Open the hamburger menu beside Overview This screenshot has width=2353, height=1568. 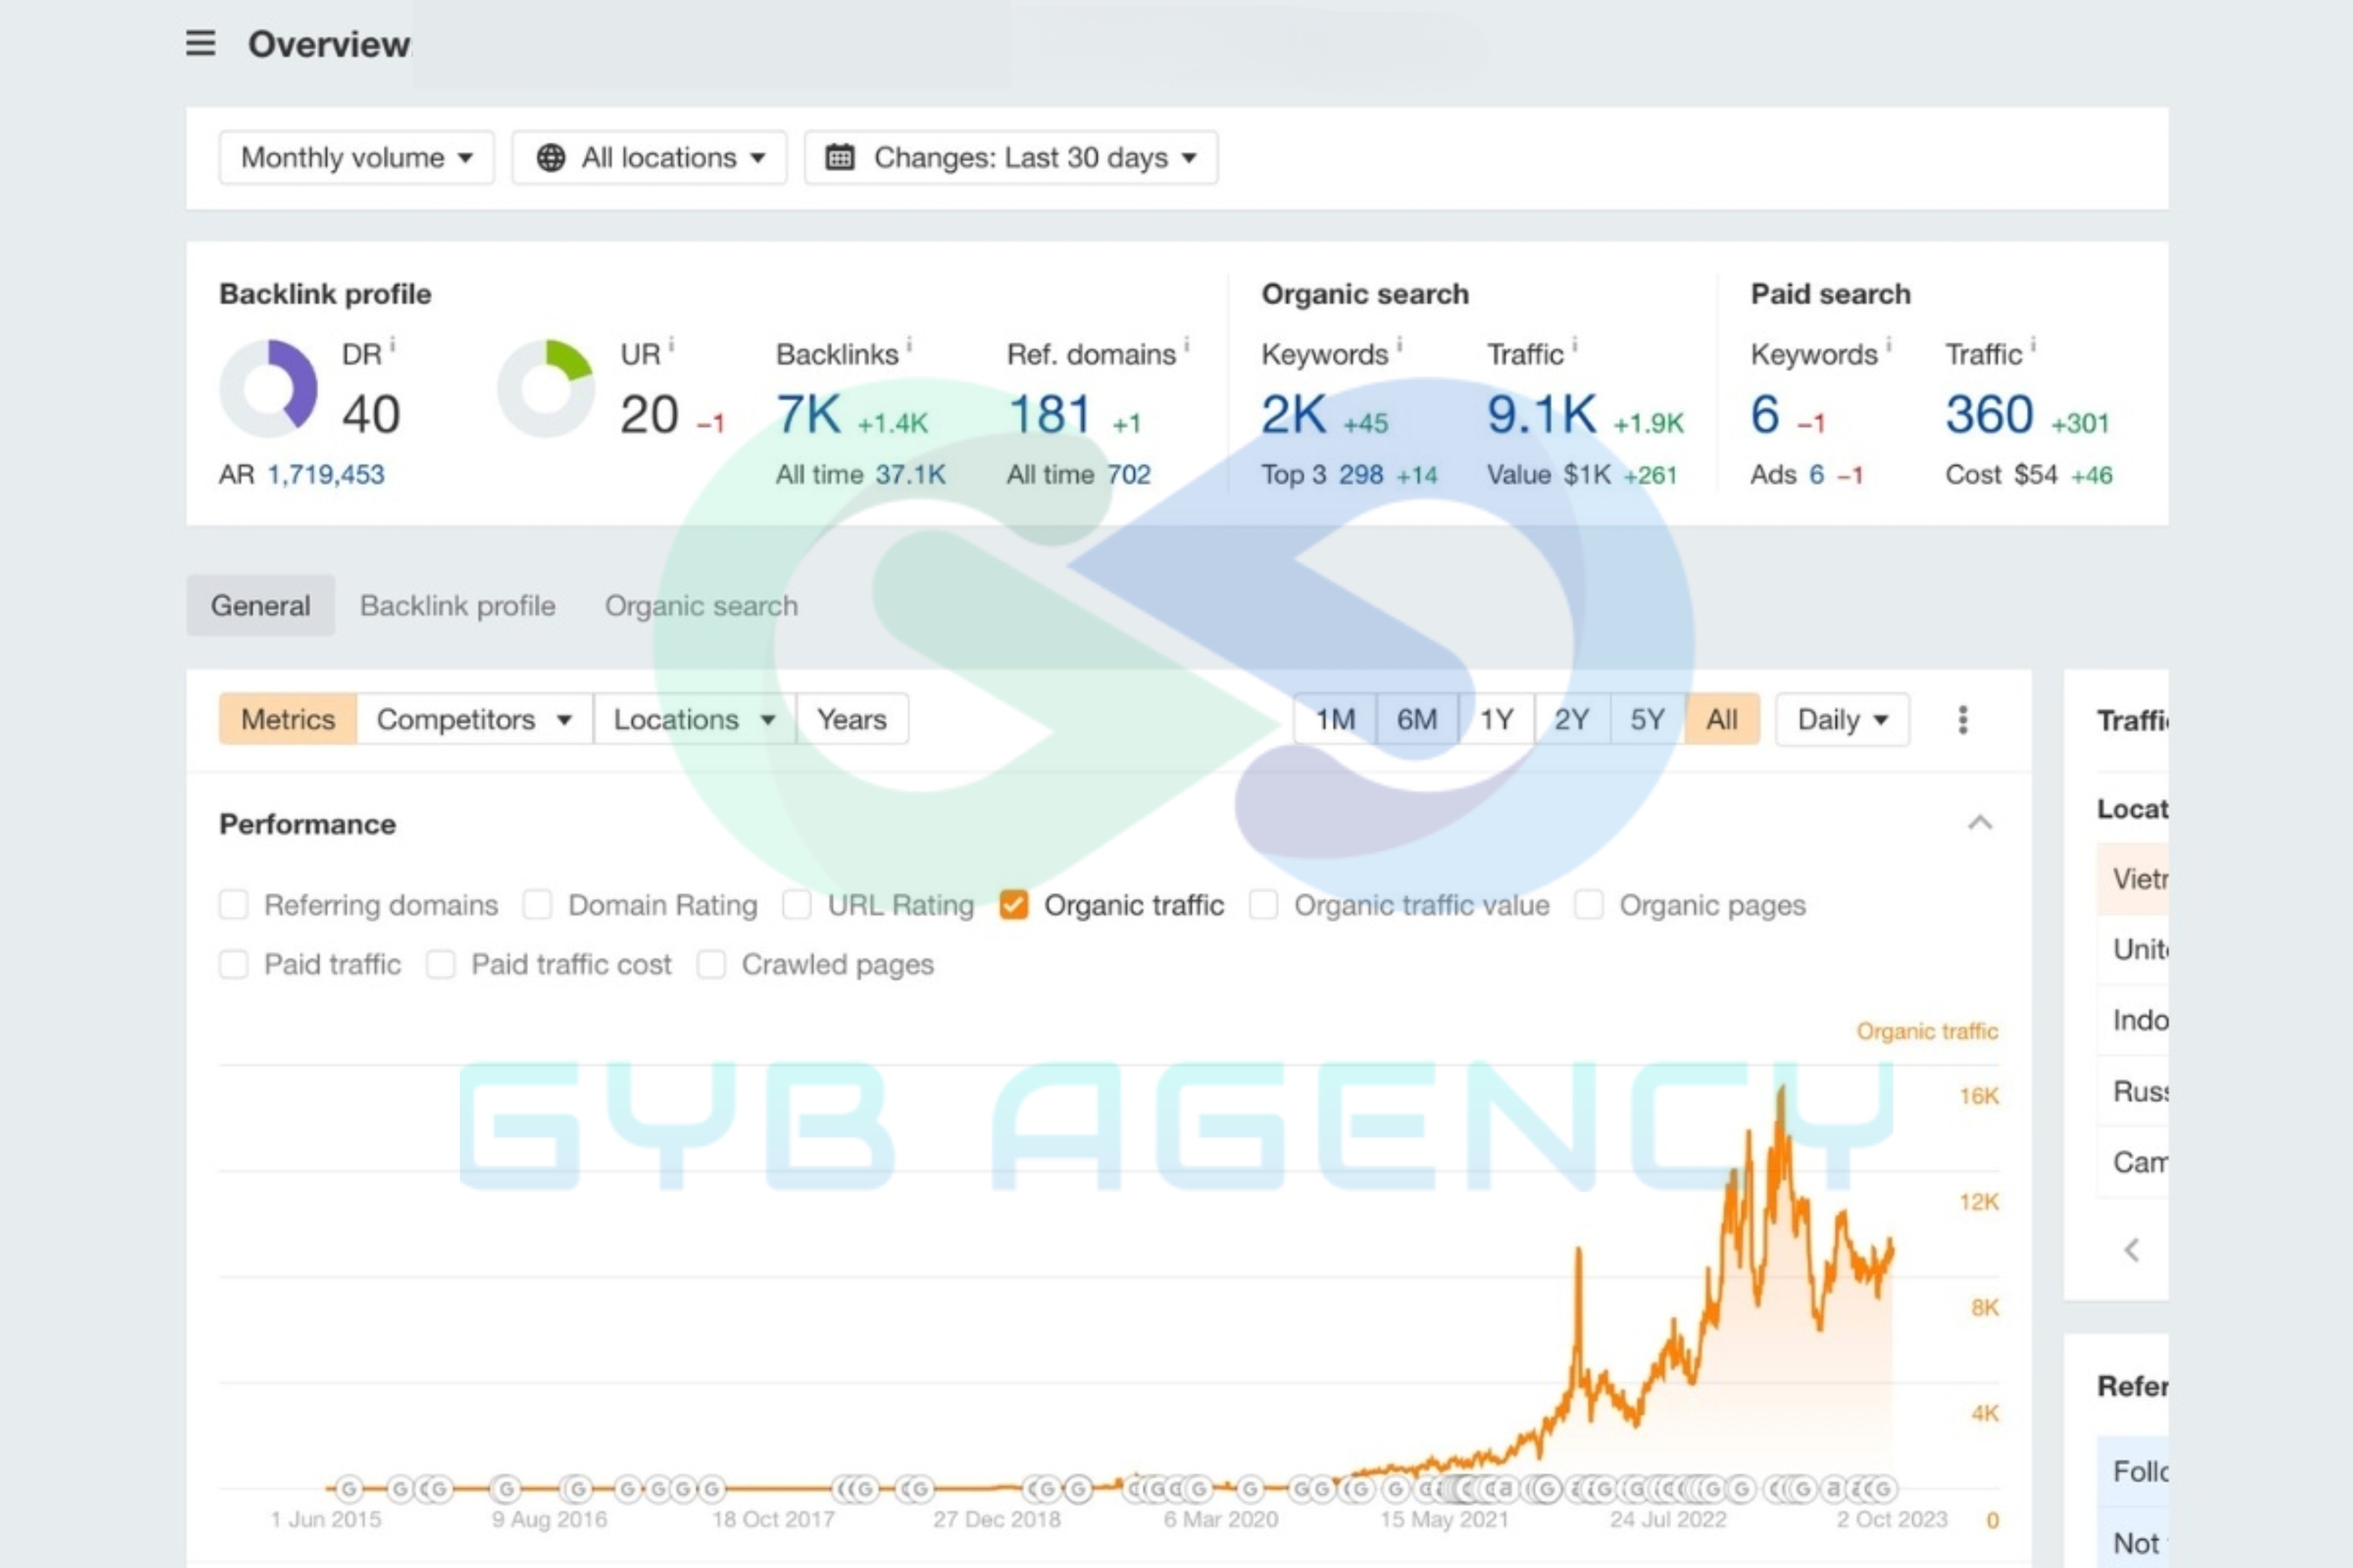pyautogui.click(x=200, y=43)
